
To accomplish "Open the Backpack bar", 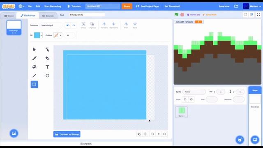I will pyautogui.click(x=86, y=143).
